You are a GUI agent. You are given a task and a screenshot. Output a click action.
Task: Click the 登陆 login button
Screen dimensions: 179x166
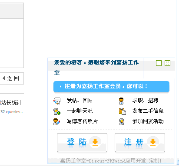(82, 143)
